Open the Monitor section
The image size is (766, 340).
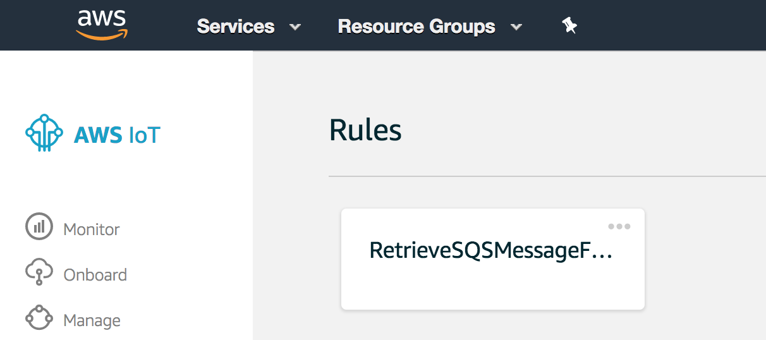pos(92,229)
